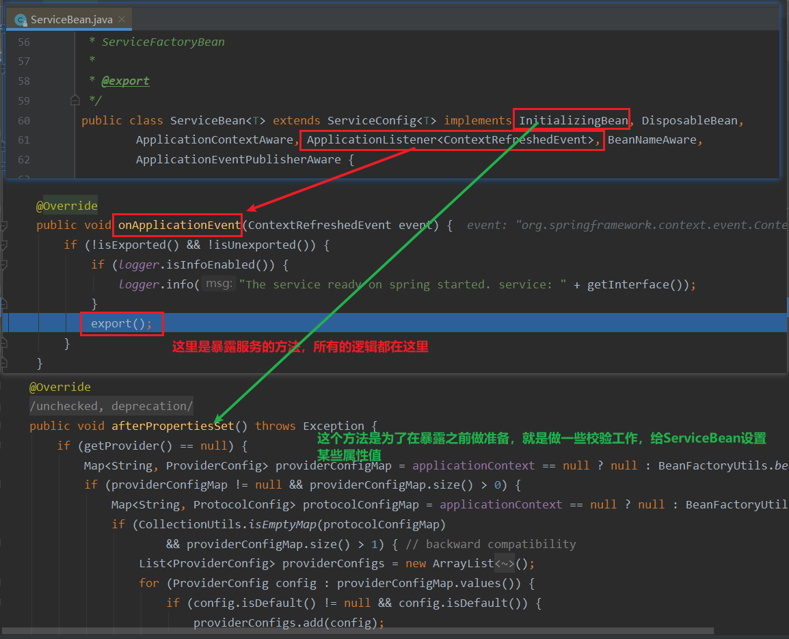
Task: Click logger.isInfoEnabled() condition
Action: pos(196,264)
